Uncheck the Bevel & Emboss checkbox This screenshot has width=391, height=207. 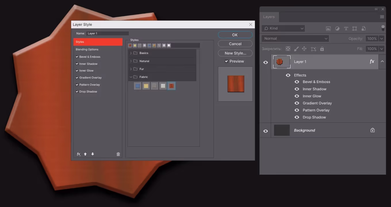77,57
